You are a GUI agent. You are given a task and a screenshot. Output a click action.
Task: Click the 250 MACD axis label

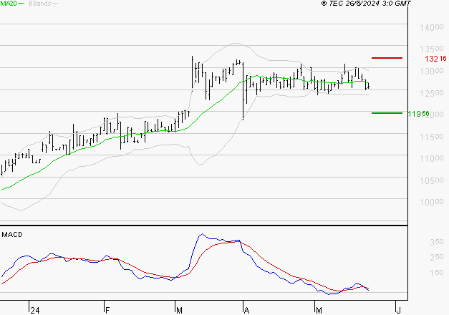tap(437, 257)
